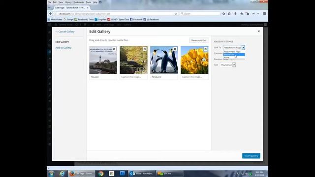
Task: Close the Edit Page browser tab
Action: click(x=88, y=8)
